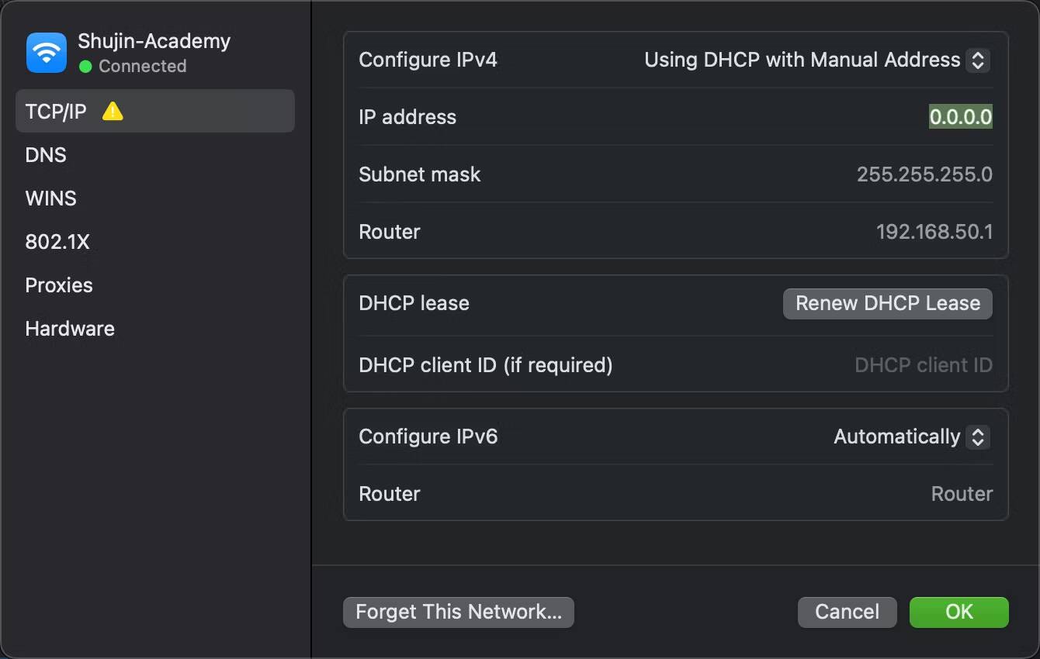
Task: Click the Configure IPv6 stepper chevrons
Action: (979, 436)
